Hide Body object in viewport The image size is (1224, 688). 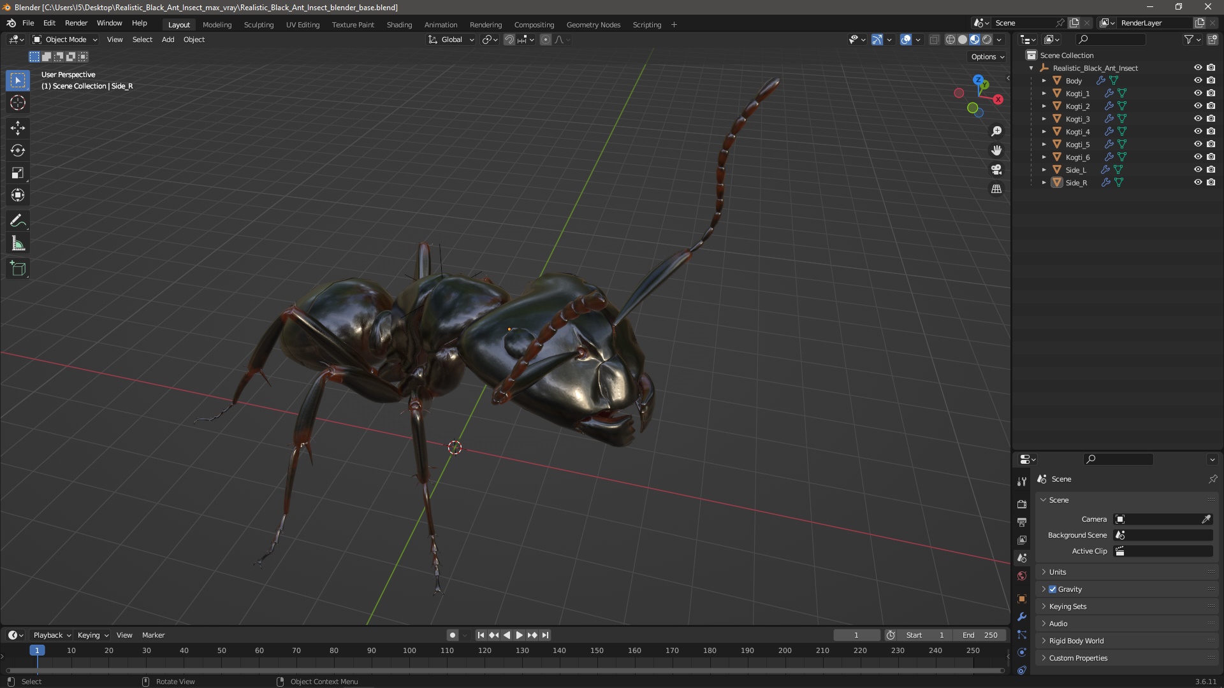pos(1198,80)
